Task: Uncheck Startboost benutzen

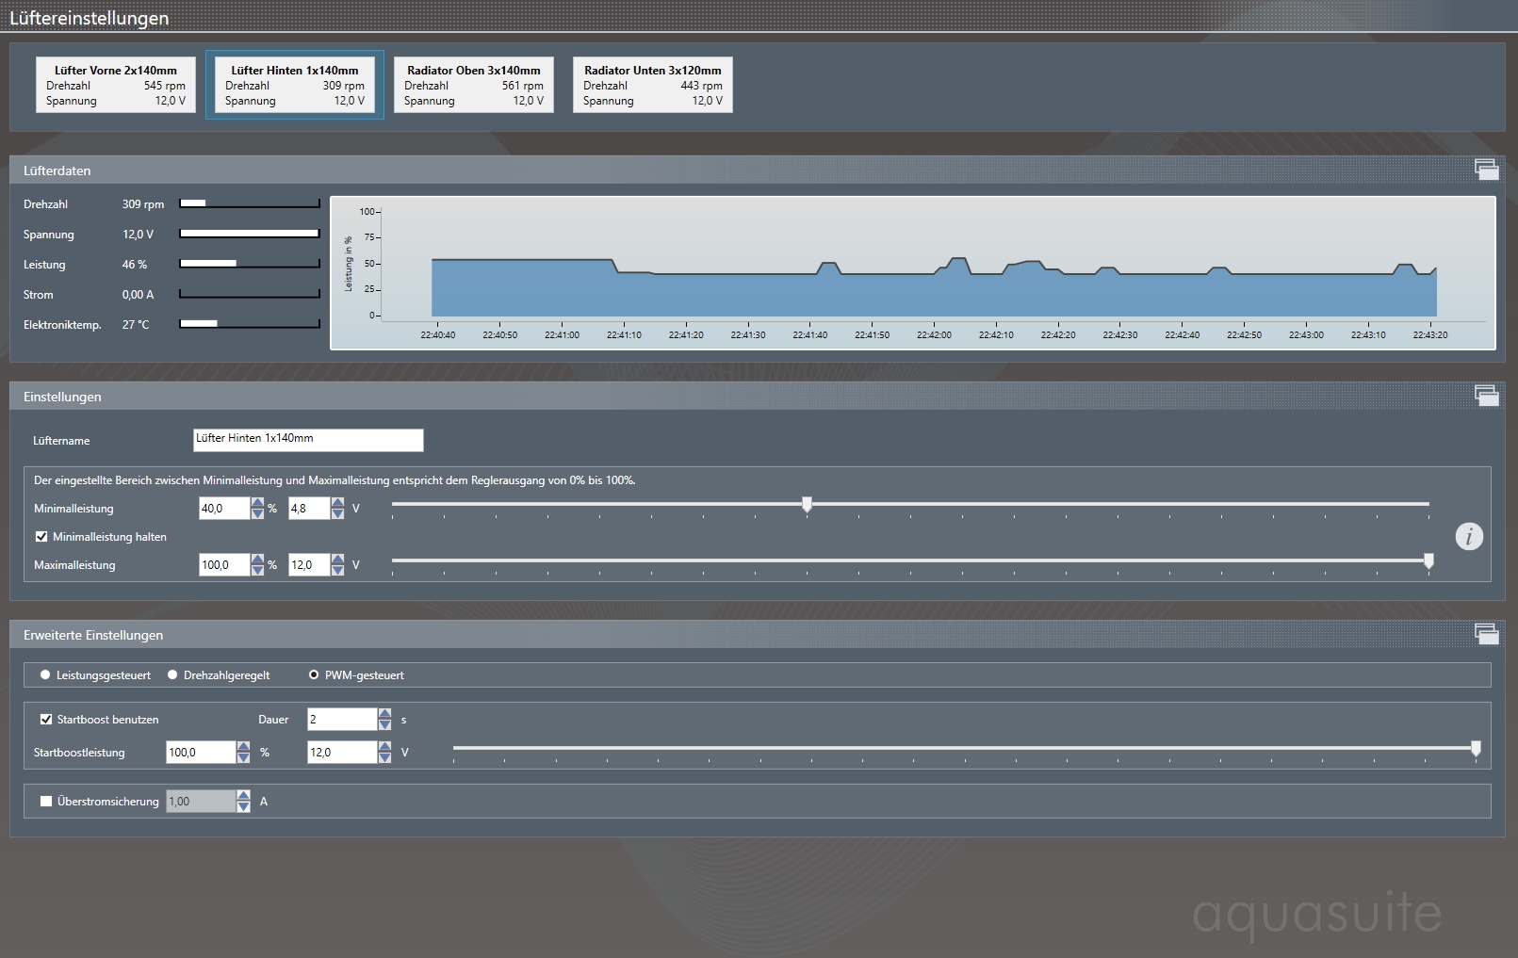Action: click(46, 720)
